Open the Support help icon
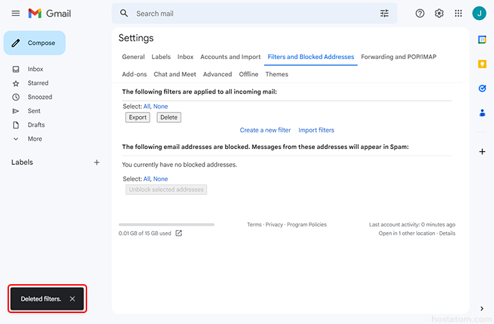Screen dimensions: 494x324 pos(420,14)
